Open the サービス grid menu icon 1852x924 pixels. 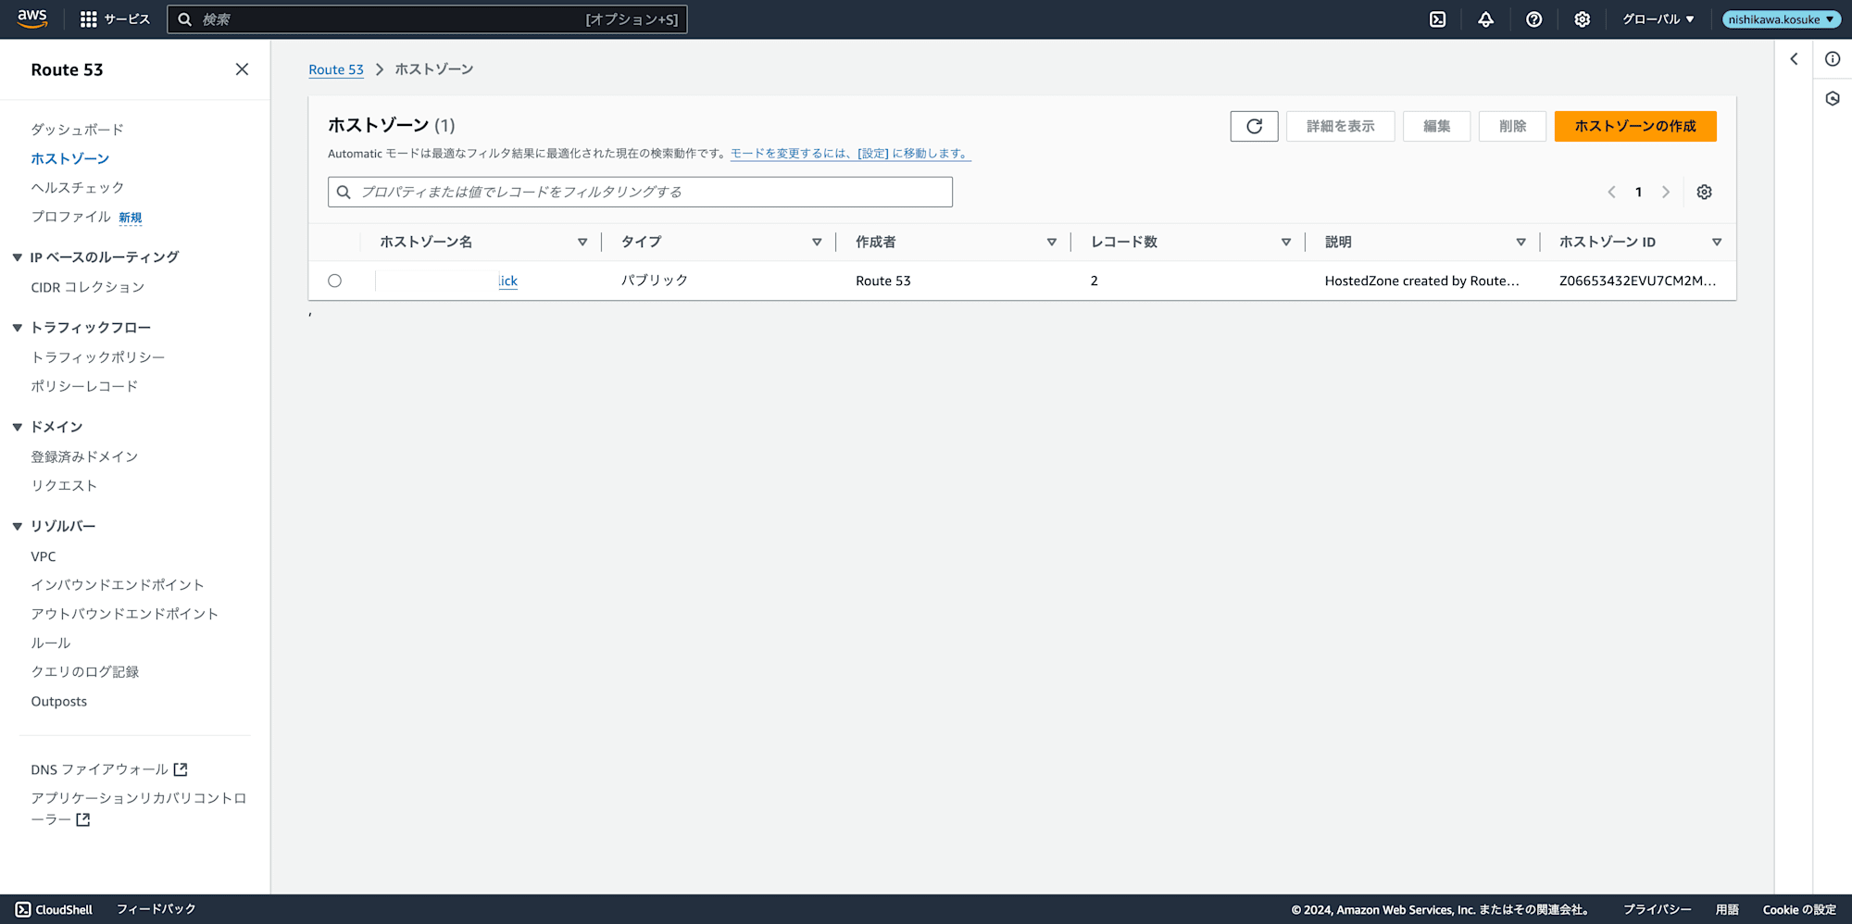[89, 19]
